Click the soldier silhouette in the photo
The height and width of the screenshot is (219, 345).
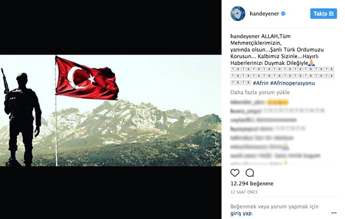22,119
